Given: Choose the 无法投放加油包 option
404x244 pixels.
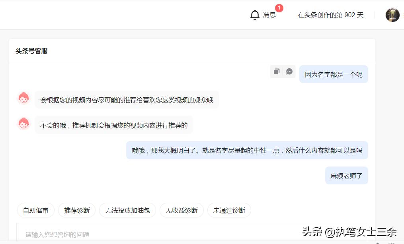Looking at the screenshot, I should pyautogui.click(x=127, y=210).
